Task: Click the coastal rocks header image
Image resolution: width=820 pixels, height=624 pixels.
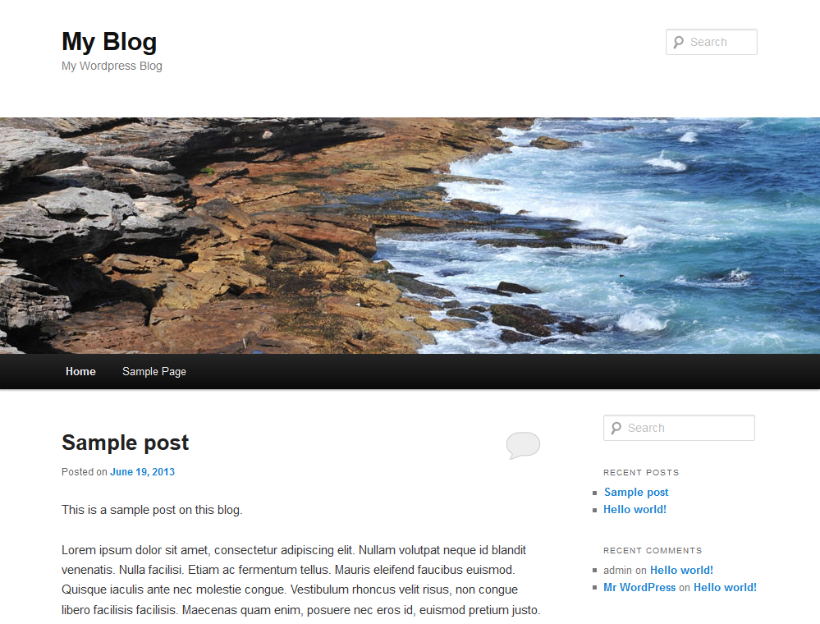Action: (x=410, y=236)
